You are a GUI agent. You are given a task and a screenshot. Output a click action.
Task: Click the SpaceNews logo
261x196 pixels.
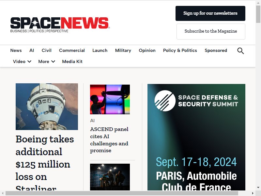[60, 25]
